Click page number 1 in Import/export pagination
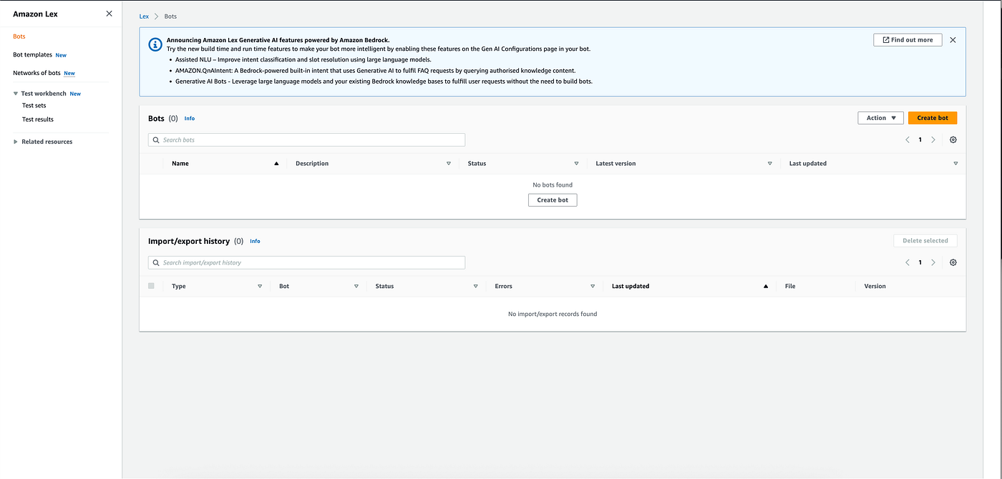 920,262
